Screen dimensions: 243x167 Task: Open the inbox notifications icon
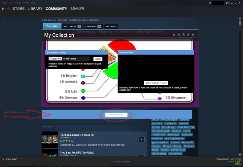pyautogui.click(x=210, y=3)
